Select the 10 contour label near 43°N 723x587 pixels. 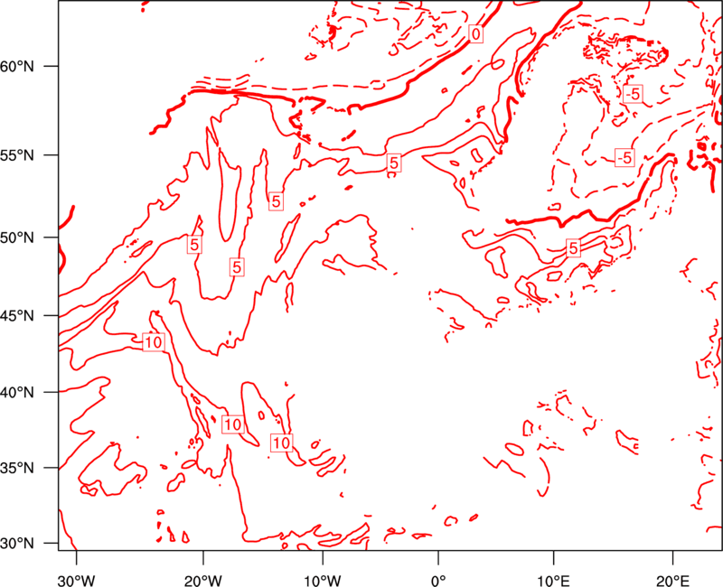pos(154,342)
